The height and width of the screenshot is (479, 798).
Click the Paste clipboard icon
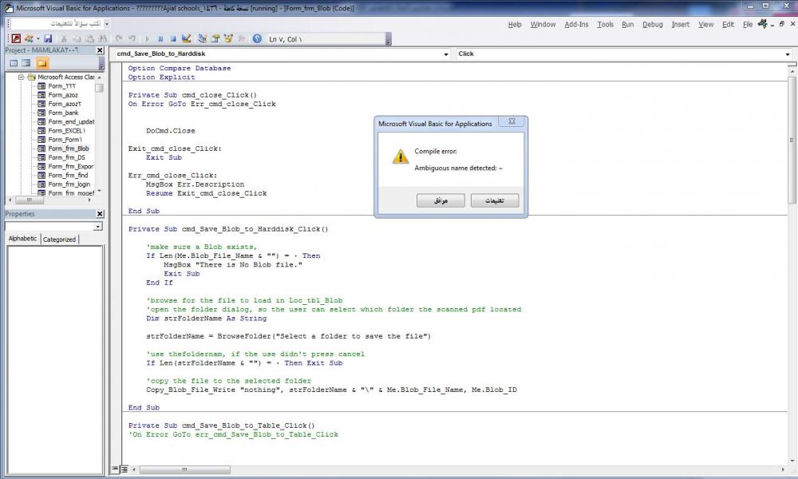pyautogui.click(x=89, y=38)
